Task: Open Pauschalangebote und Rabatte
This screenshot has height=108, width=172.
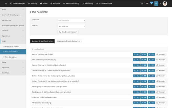Action: (x=13, y=25)
